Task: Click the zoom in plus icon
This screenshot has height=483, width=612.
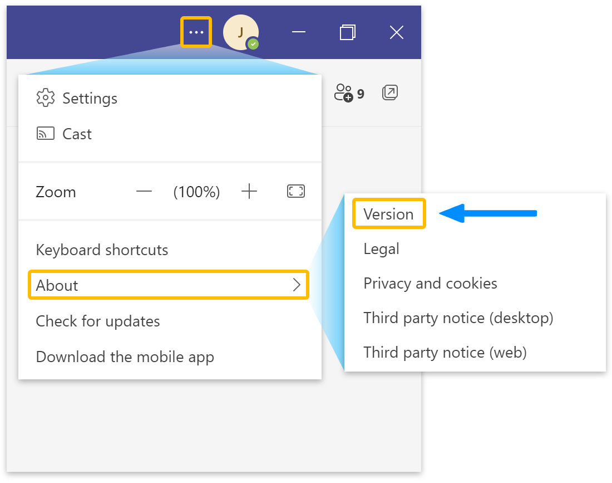Action: pos(249,192)
